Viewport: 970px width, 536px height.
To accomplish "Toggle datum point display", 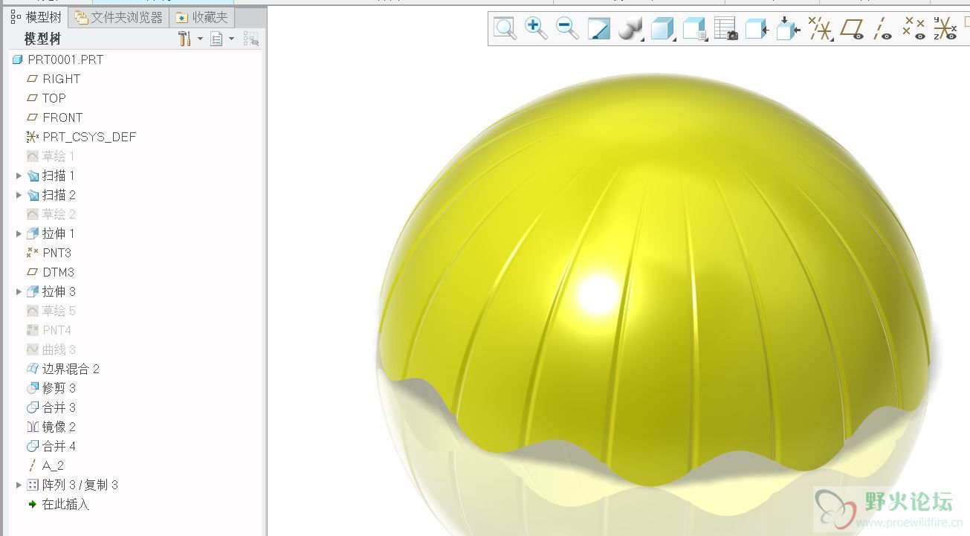I will point(914,29).
